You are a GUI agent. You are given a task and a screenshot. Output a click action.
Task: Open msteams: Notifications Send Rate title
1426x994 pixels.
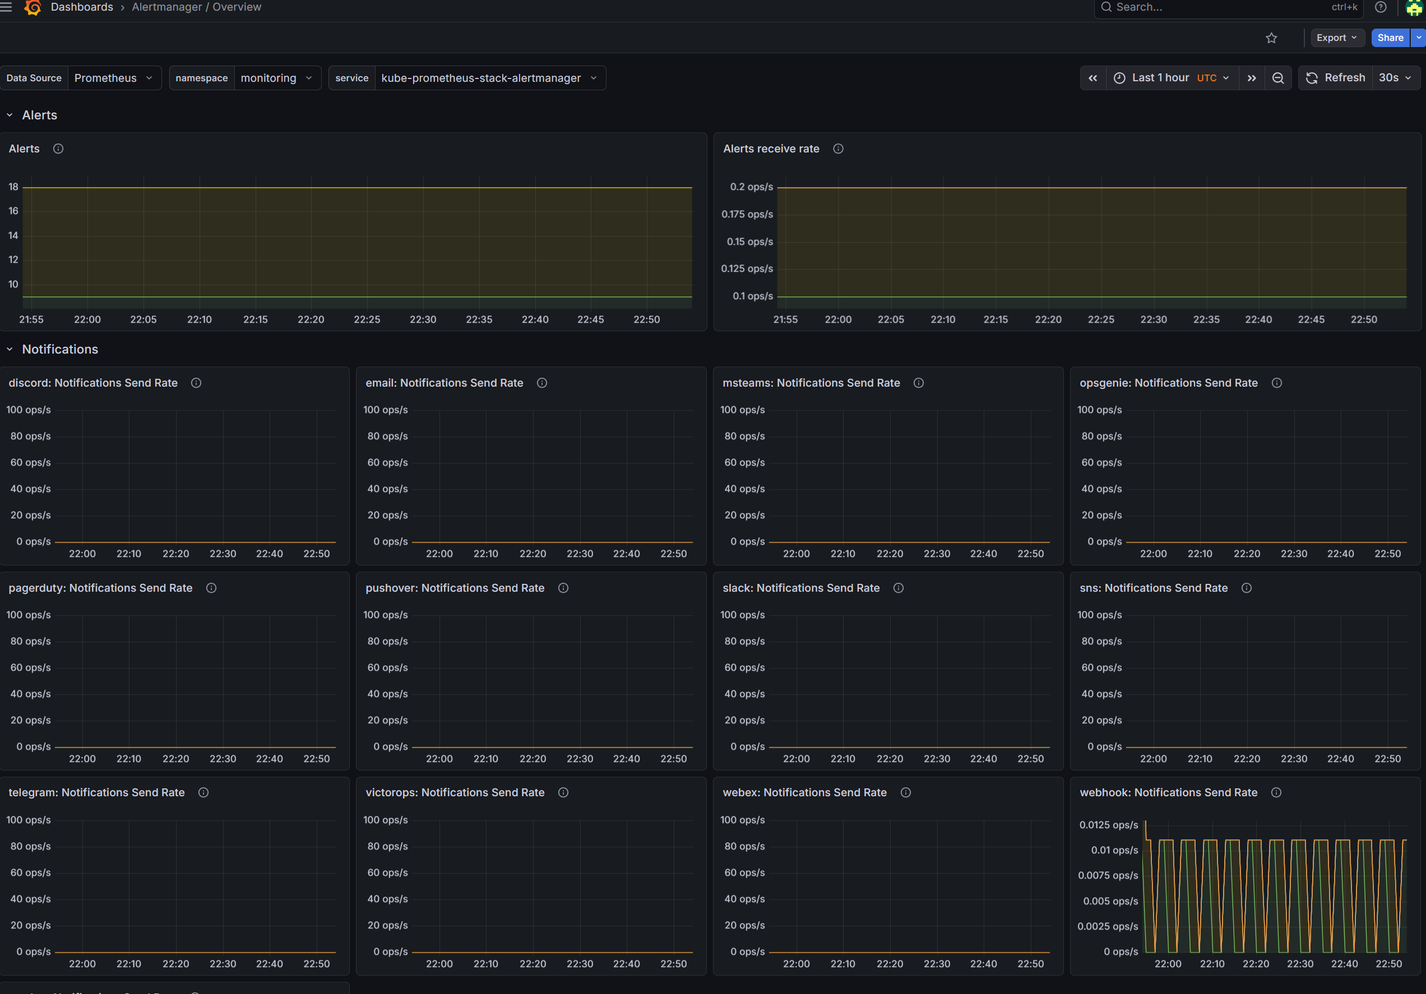[811, 383]
